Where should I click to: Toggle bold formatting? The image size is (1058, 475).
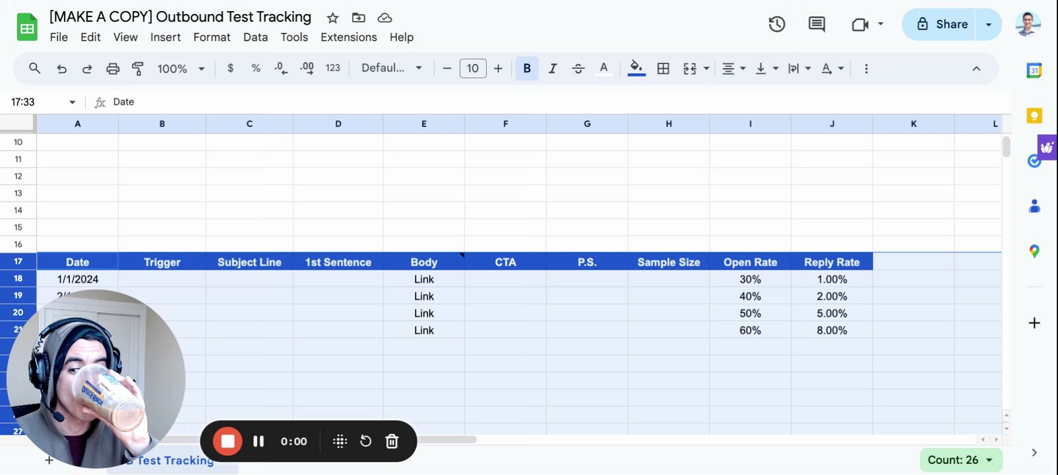click(x=526, y=68)
